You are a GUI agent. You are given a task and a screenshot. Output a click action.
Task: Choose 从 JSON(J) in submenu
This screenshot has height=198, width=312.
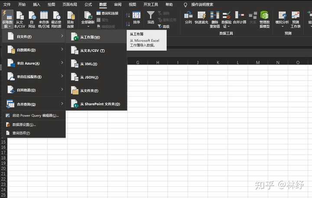pyautogui.click(x=96, y=77)
